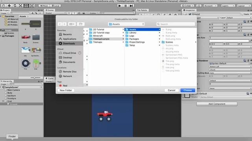The width and height of the screenshot is (252, 141).
Task: Collapse the Grid object in Hierarchy
Action: (3, 101)
